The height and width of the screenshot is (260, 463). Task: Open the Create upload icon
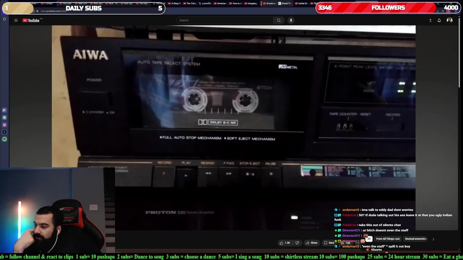[x=430, y=20]
